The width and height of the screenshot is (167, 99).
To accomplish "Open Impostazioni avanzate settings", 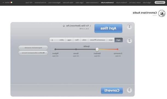I will click(x=33, y=48).
